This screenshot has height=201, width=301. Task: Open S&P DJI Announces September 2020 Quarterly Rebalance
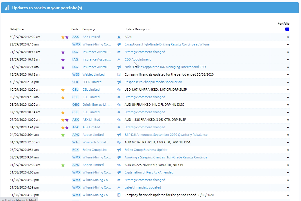pos(166,135)
